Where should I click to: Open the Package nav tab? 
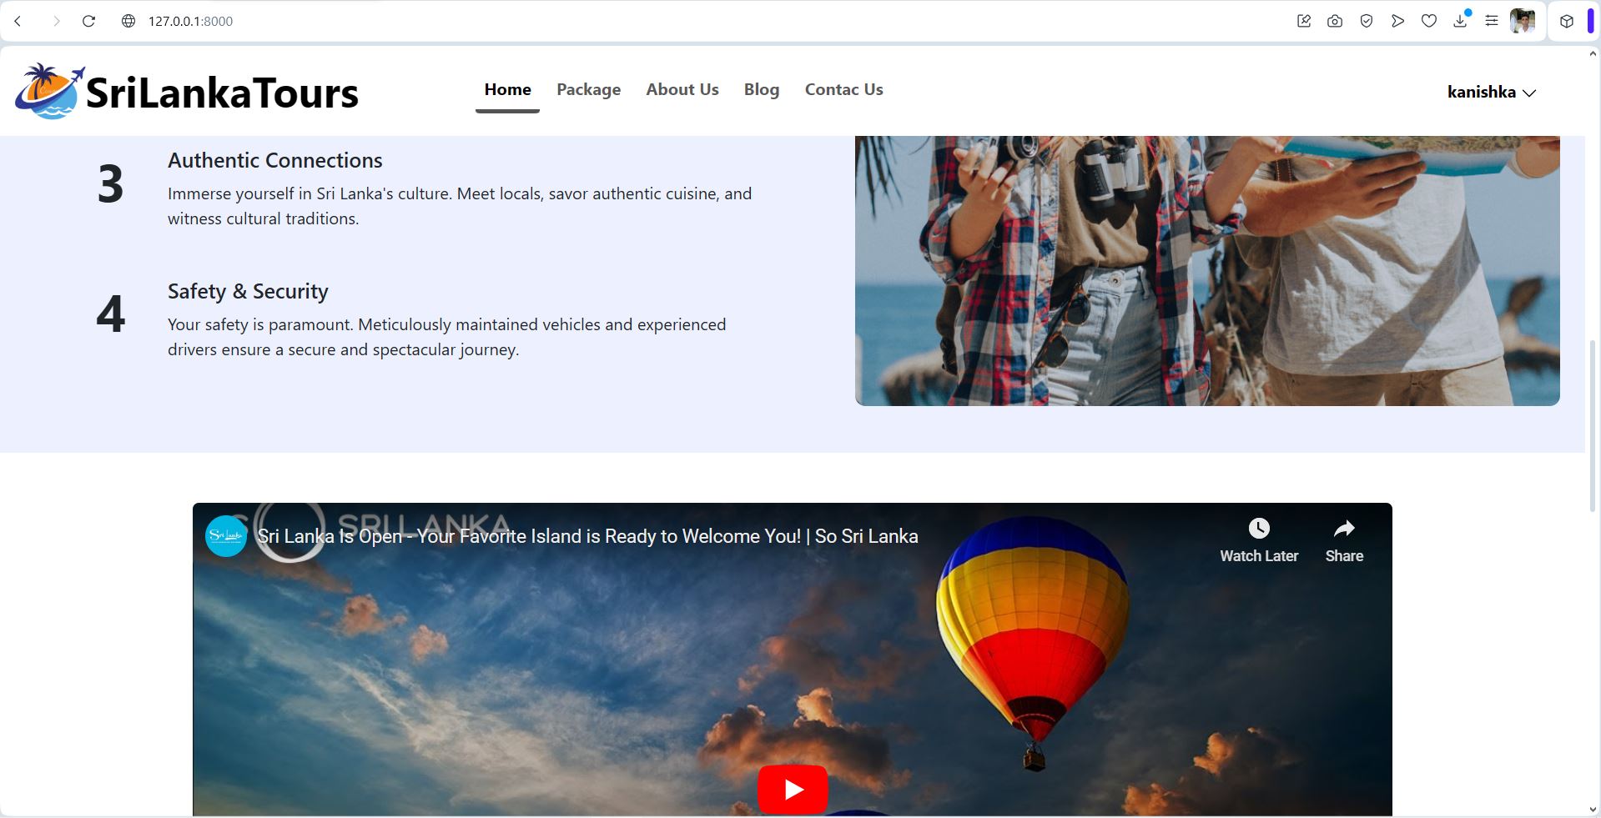[x=589, y=89]
